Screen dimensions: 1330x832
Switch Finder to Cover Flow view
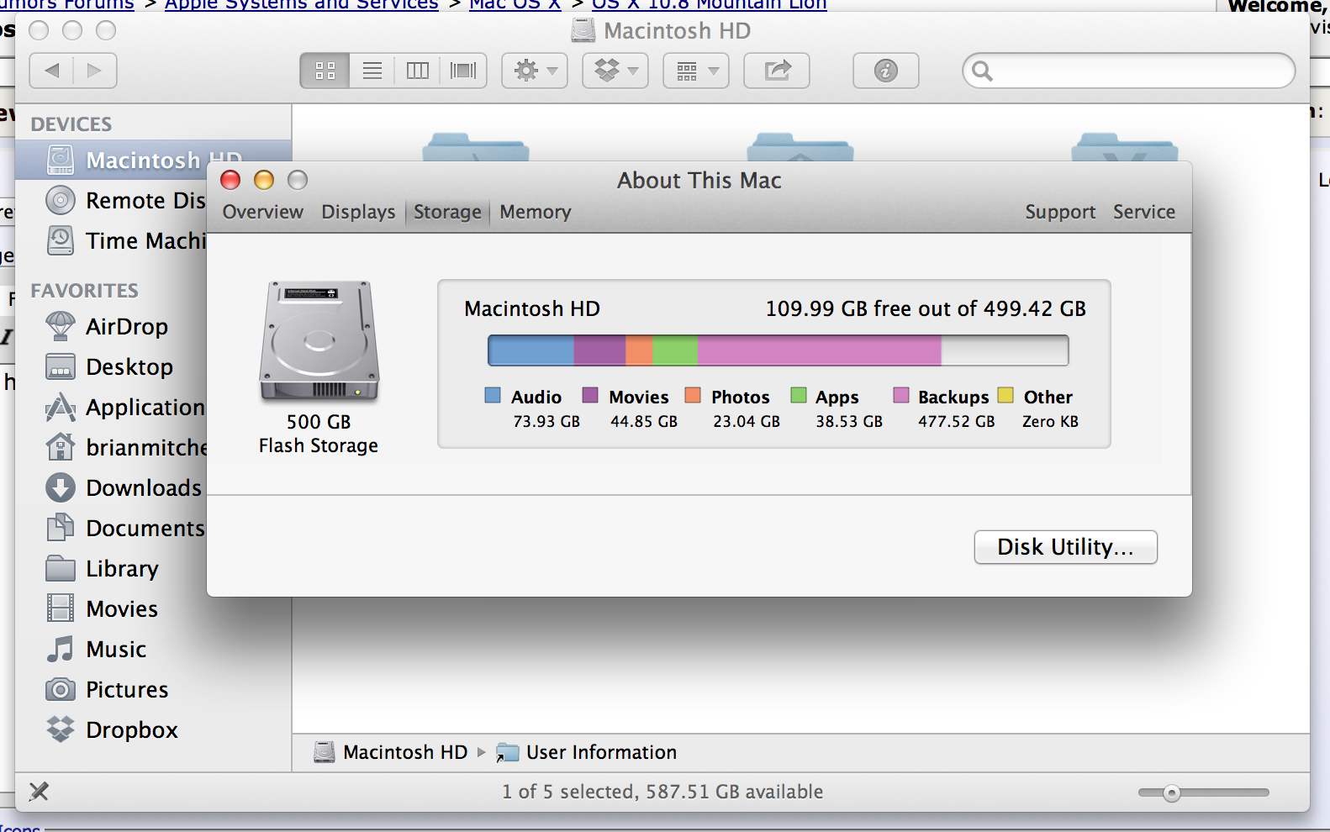(x=463, y=71)
